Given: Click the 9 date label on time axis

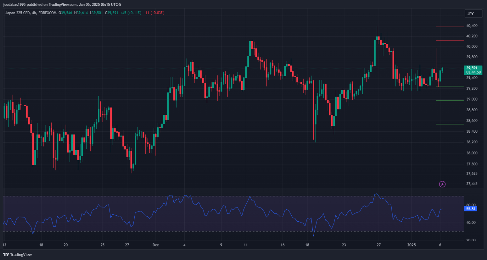Looking at the screenshot, I should click(x=221, y=245).
